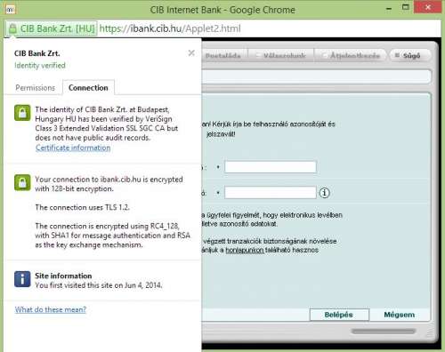
Task: Focus the password input field
Action: 271,193
